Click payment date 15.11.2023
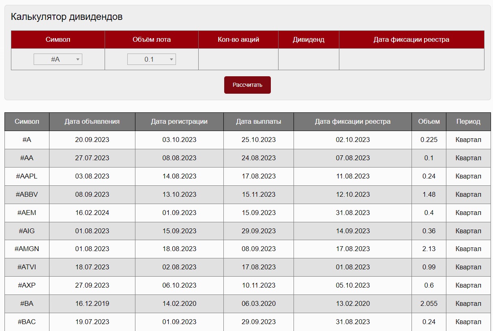The height and width of the screenshot is (331, 493). tap(259, 195)
